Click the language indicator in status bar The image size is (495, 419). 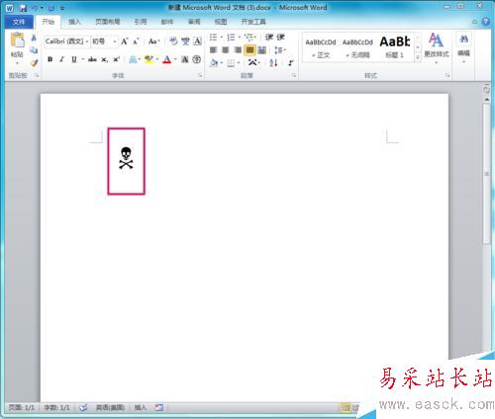[x=110, y=407]
